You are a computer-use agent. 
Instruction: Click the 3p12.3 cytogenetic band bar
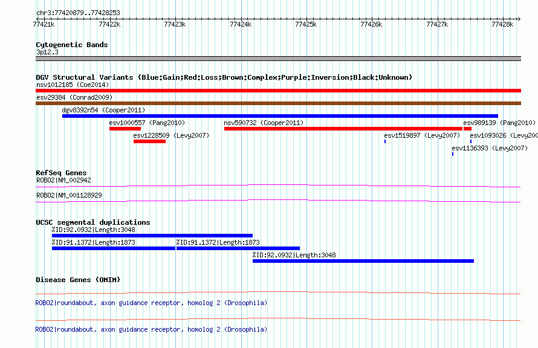click(278, 59)
